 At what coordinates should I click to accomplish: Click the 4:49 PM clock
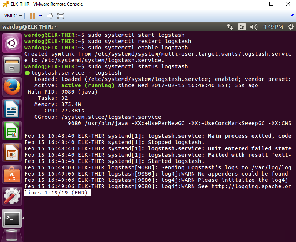coord(273,27)
